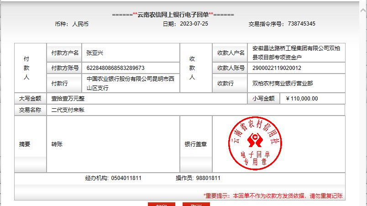Viewport: 367px width, 206px height.
Task: Select the payer name 张亚兴
Action: pos(95,53)
